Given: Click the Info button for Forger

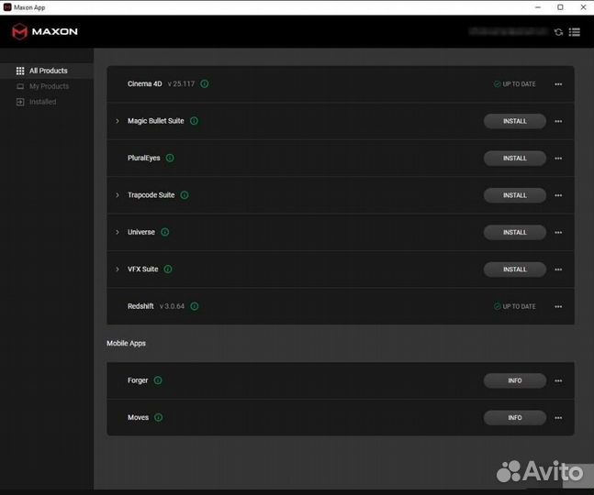Looking at the screenshot, I should coord(514,380).
